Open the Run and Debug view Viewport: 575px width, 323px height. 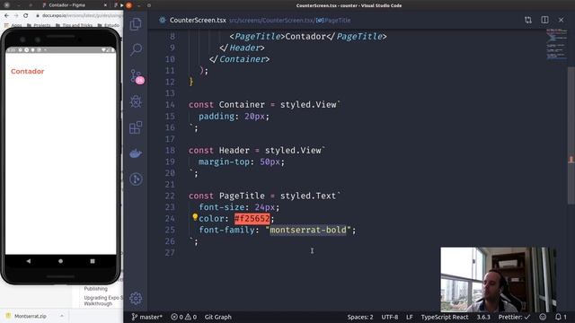(136, 101)
